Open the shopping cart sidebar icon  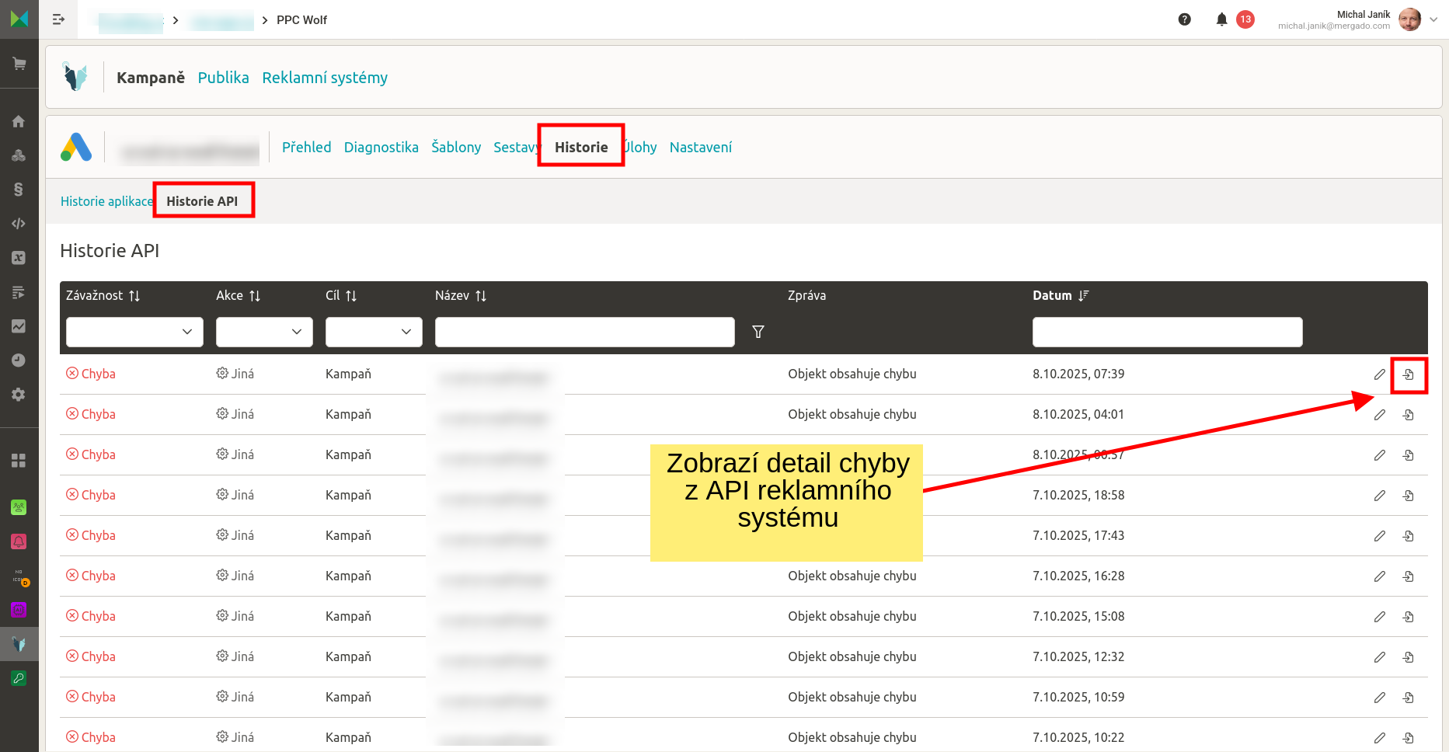tap(19, 64)
